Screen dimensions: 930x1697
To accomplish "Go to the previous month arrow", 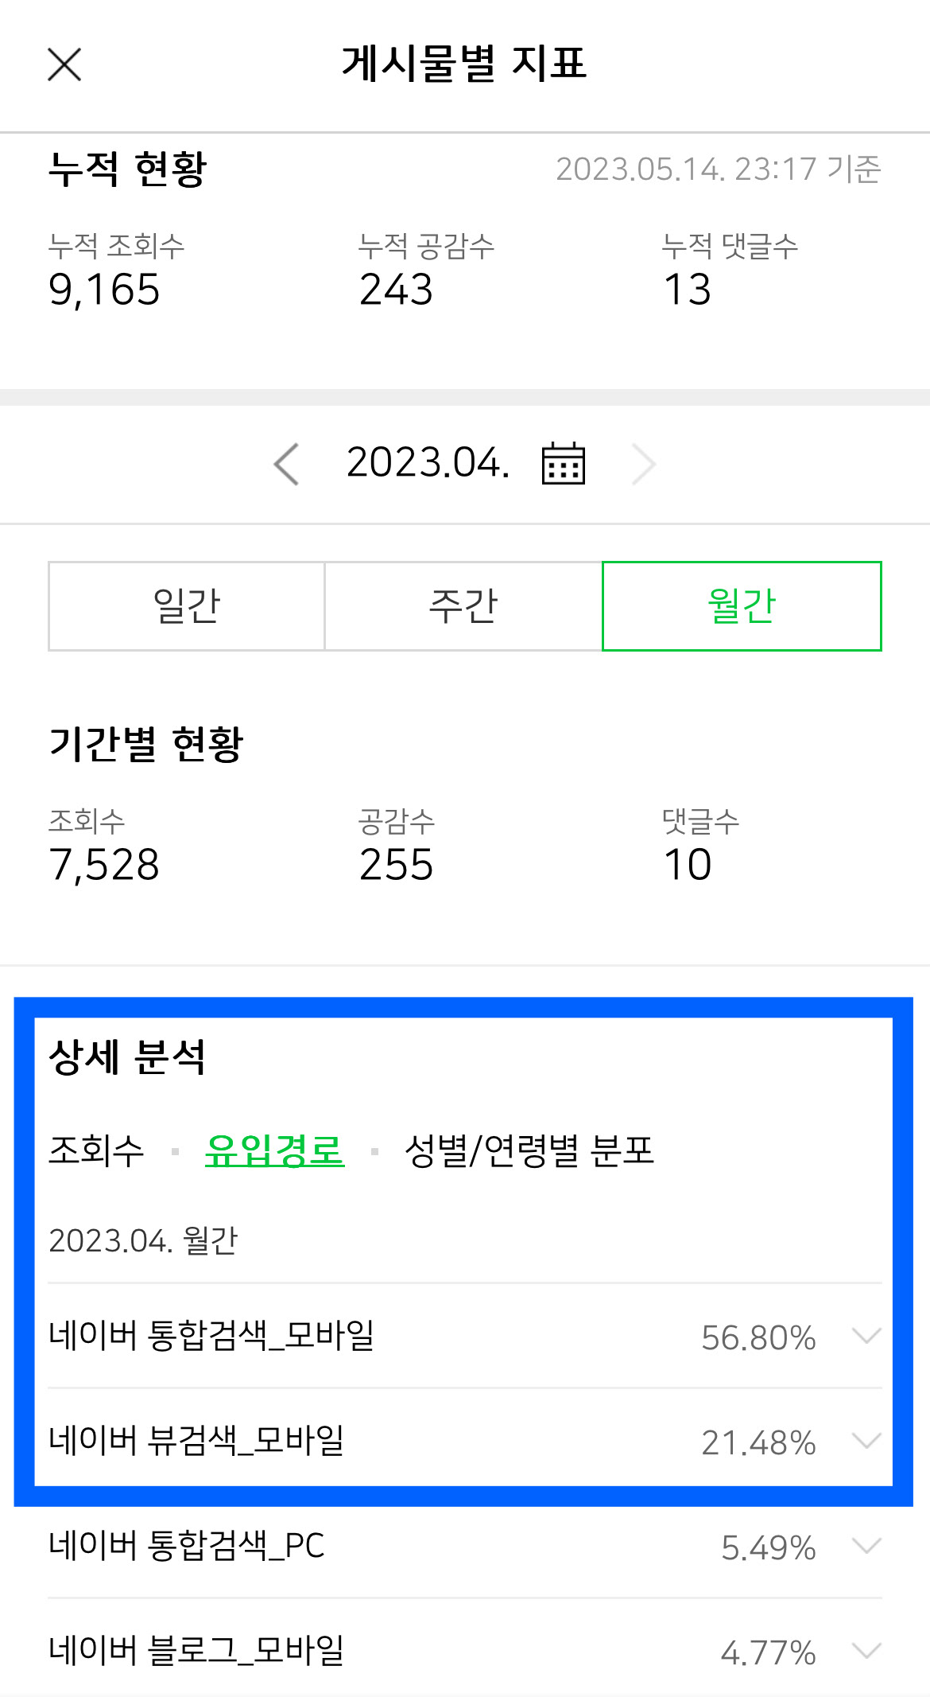I will coord(287,464).
